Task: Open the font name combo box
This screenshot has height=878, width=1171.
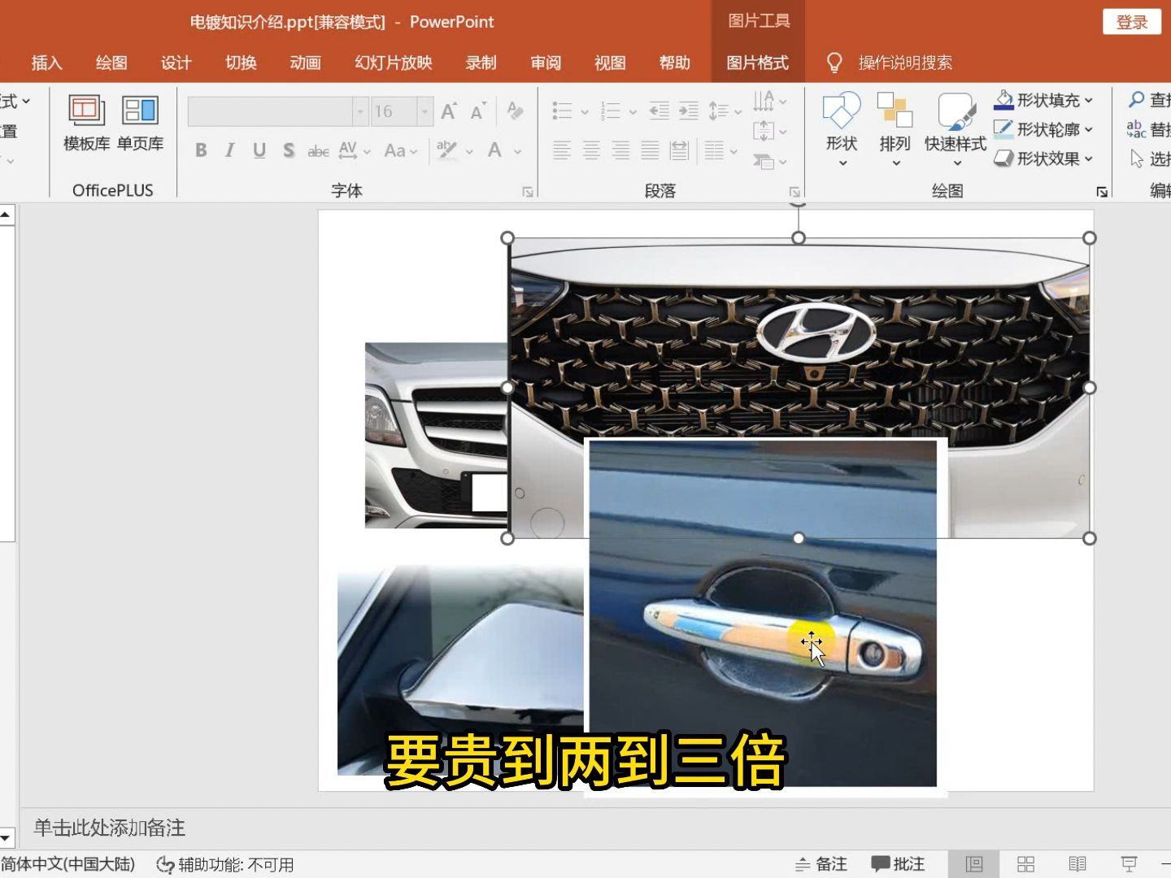Action: [x=278, y=111]
